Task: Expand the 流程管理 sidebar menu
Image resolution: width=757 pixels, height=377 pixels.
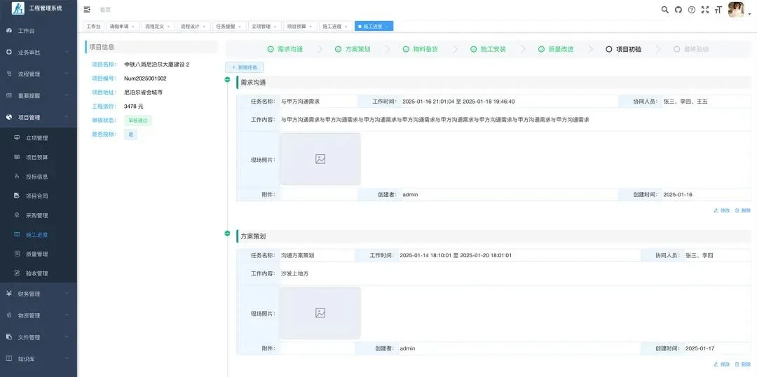Action: pos(38,74)
